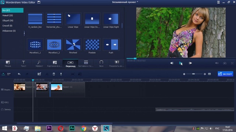
Task: Switch to the storyboard grid view icon
Action: pos(9,74)
